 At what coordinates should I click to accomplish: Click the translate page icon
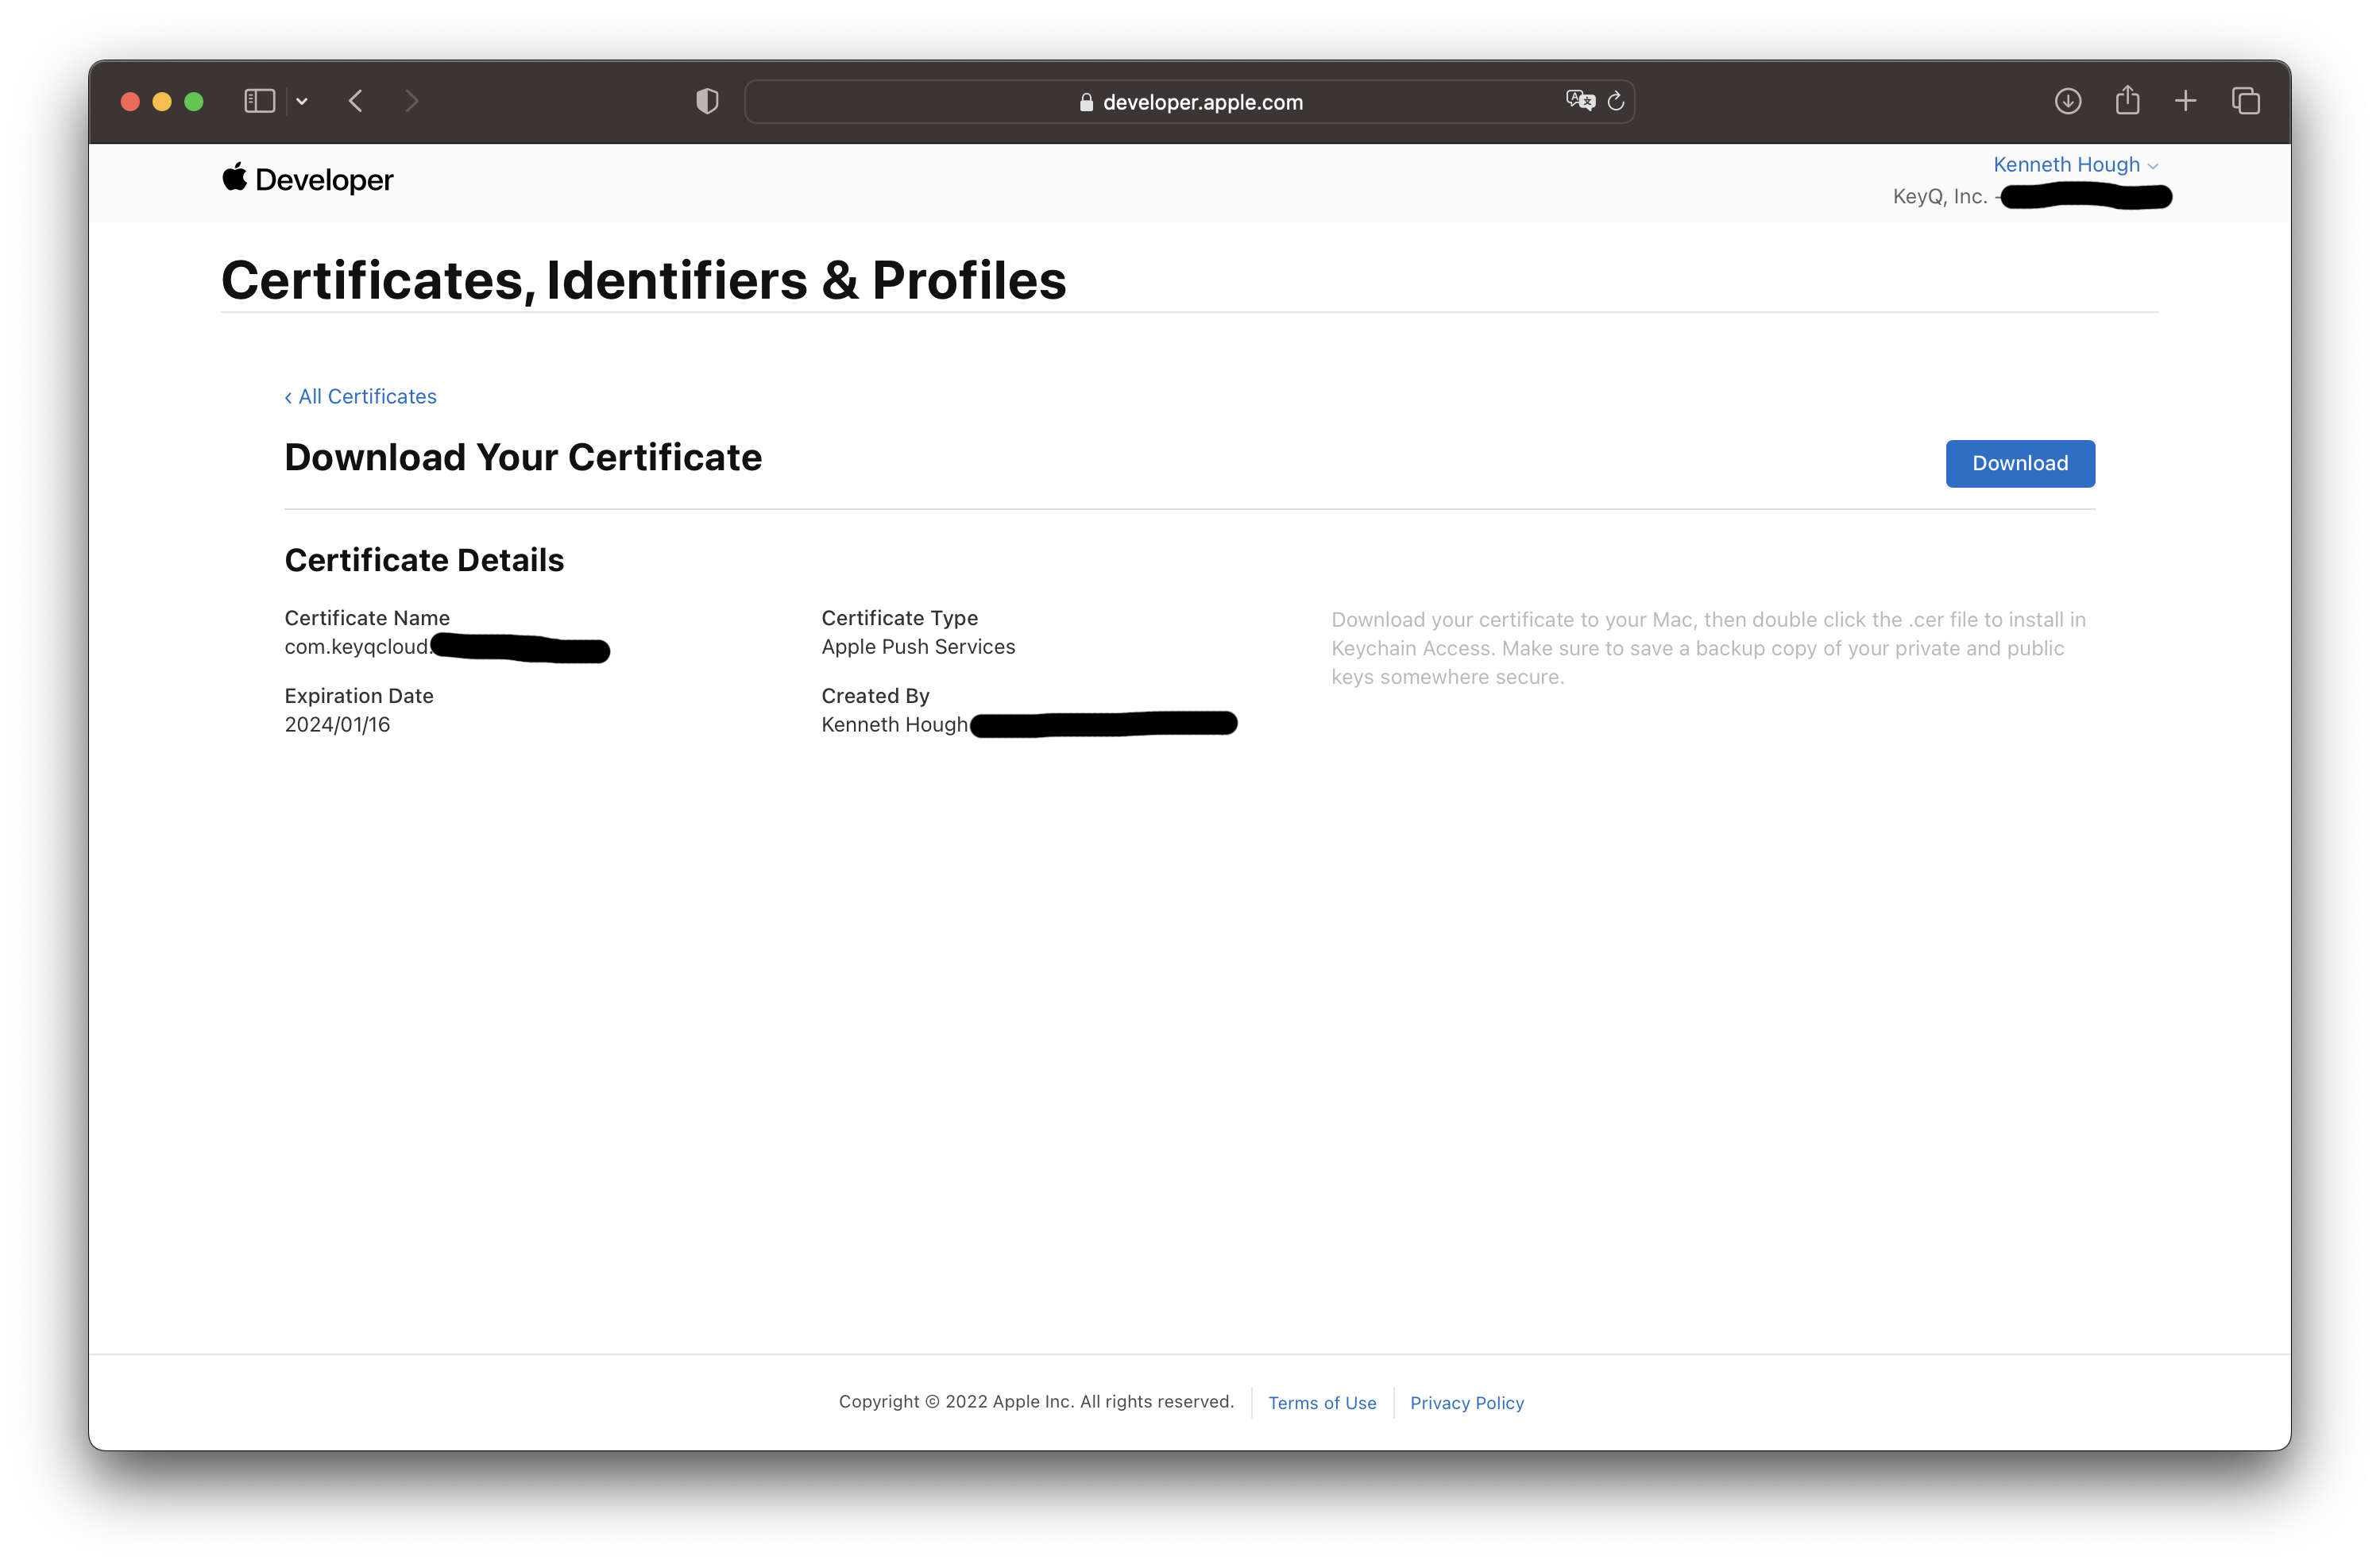tap(1579, 101)
